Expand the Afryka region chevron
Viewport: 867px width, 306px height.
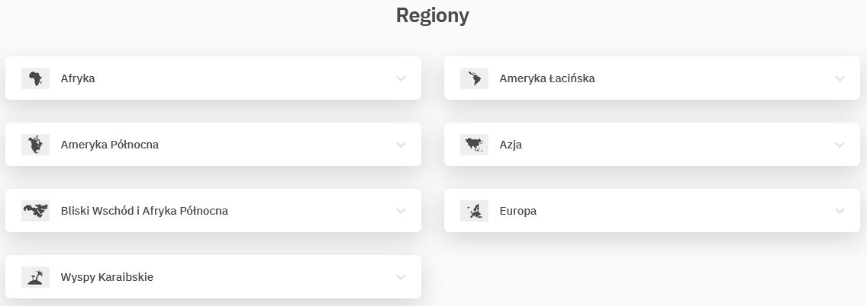pyautogui.click(x=401, y=78)
